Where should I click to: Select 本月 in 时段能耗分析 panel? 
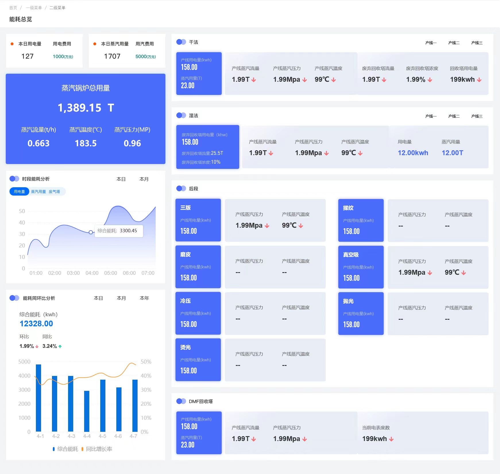click(x=144, y=179)
